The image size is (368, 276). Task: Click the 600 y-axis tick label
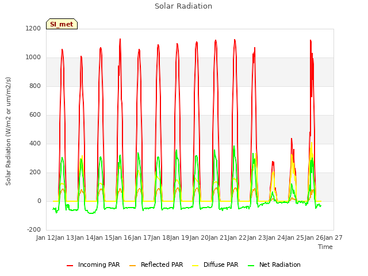click(x=35, y=115)
